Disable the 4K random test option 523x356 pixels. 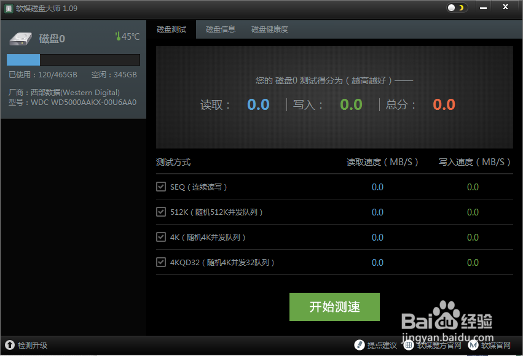[161, 237]
